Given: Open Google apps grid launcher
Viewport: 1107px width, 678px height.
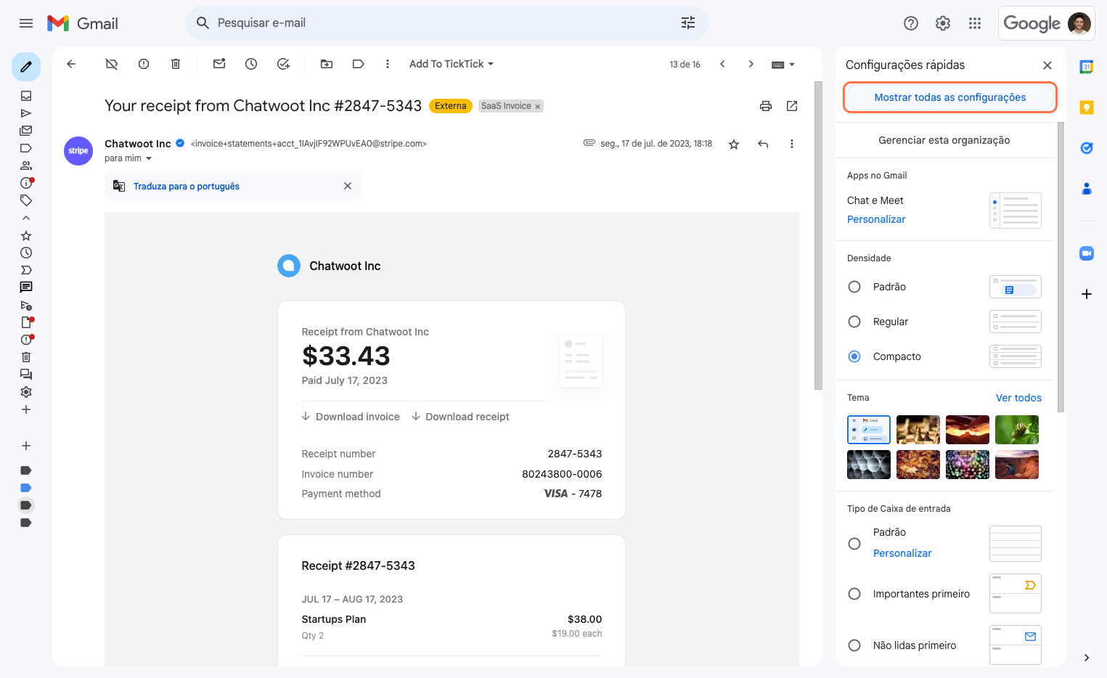Looking at the screenshot, I should (x=975, y=23).
